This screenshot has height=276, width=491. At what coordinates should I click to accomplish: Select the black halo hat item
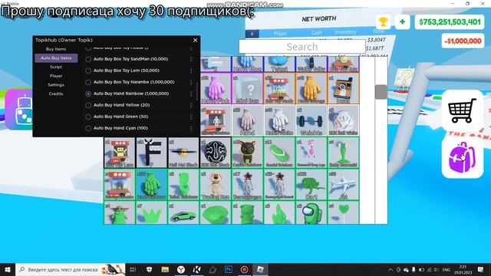[x=183, y=153]
